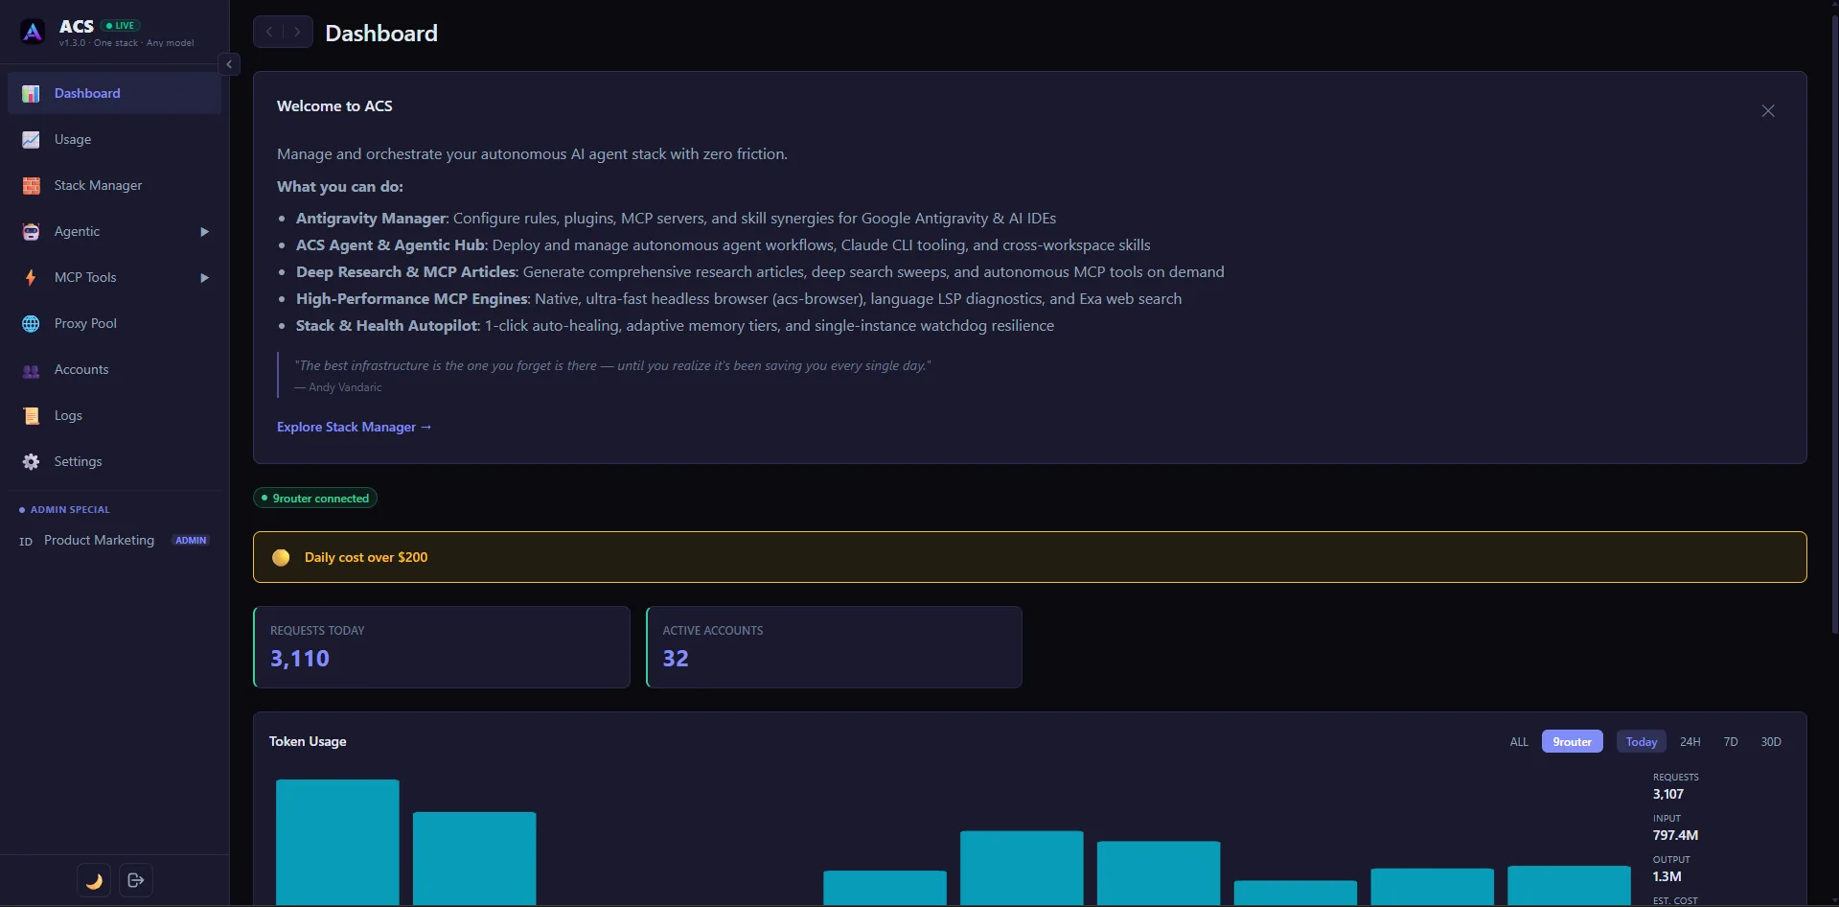Expand the MCP Tools submenu arrow

pos(204,278)
